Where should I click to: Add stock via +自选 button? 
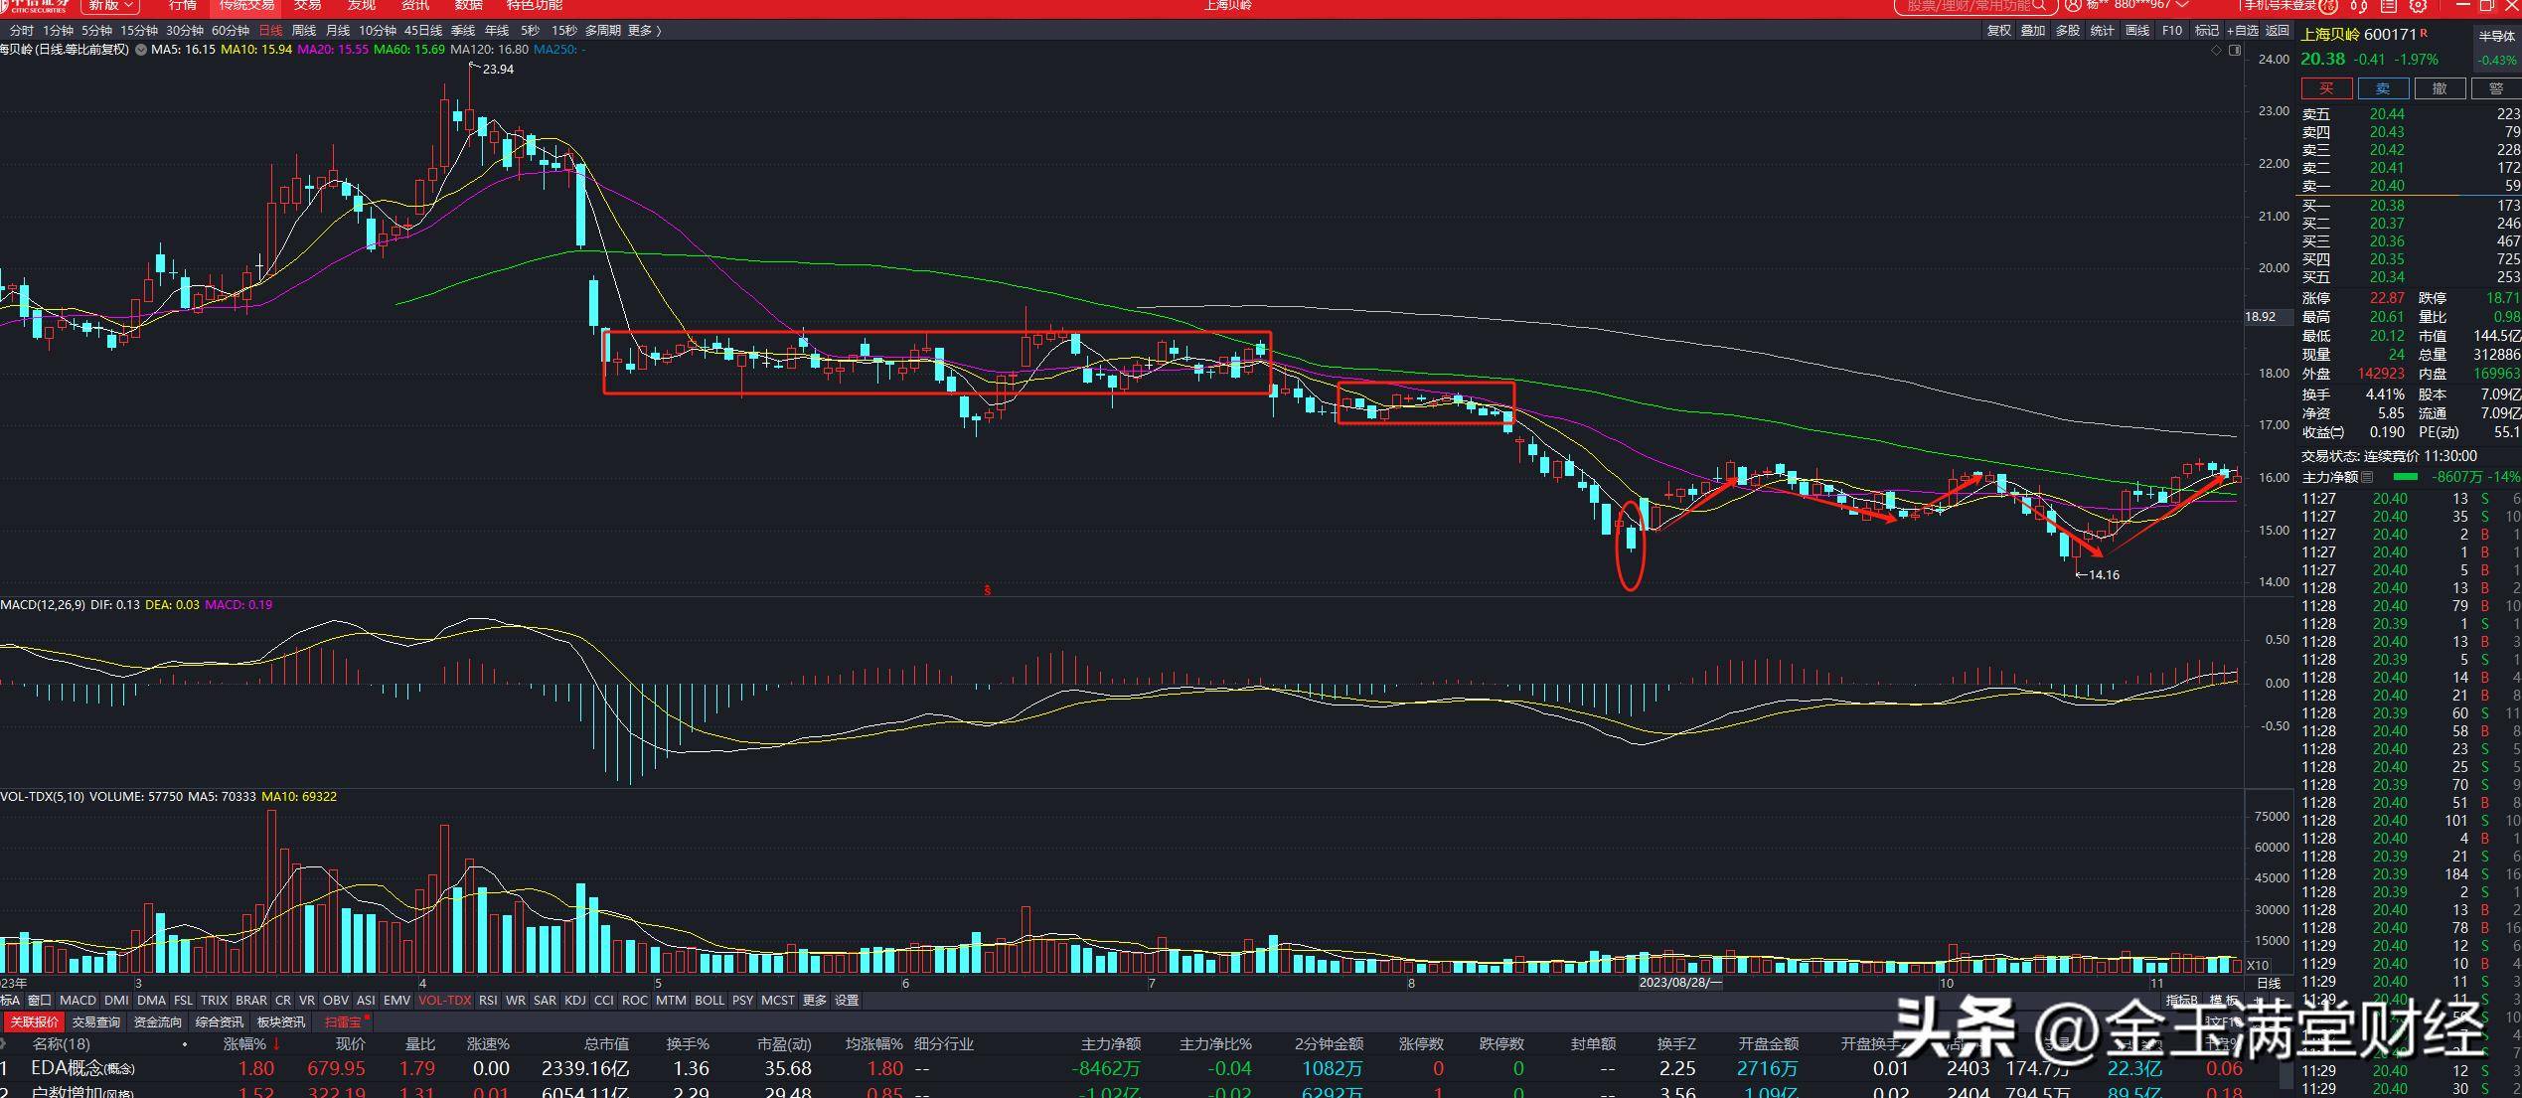click(x=2242, y=31)
